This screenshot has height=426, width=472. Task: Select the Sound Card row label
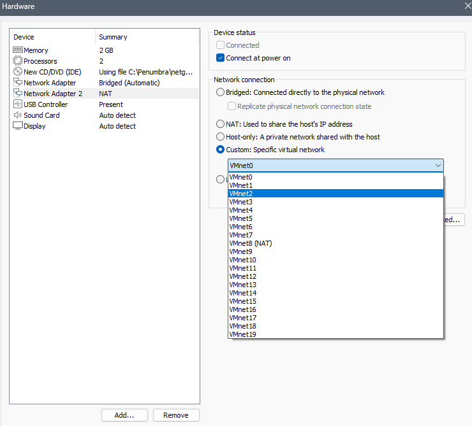[41, 115]
